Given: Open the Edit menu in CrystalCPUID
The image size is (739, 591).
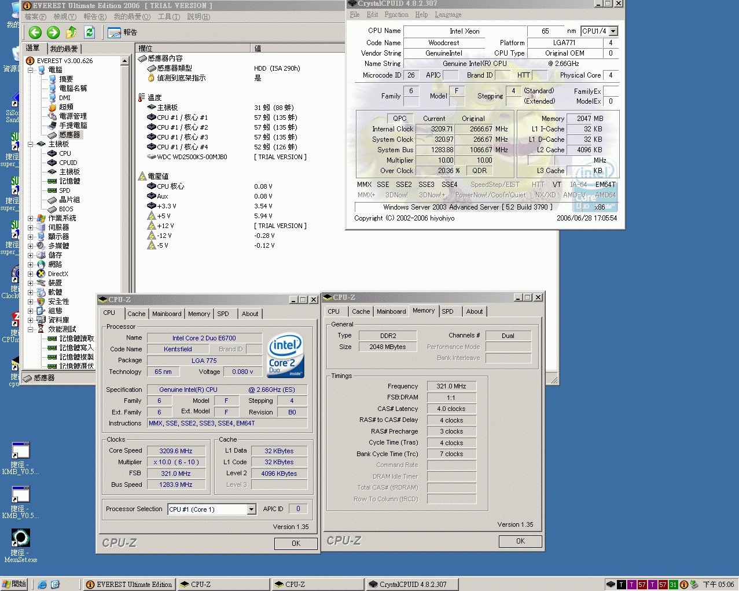Looking at the screenshot, I should pos(372,14).
